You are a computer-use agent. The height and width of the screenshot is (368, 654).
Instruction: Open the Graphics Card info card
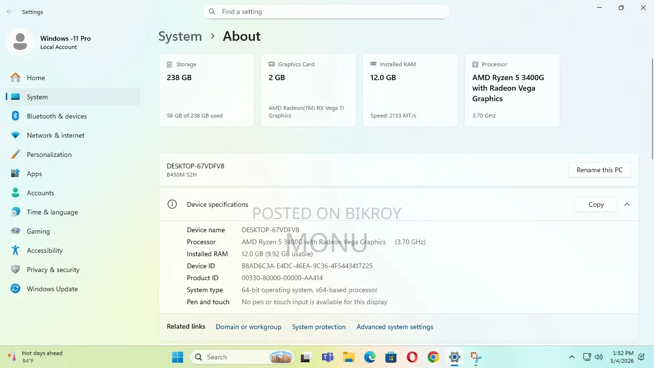click(308, 90)
